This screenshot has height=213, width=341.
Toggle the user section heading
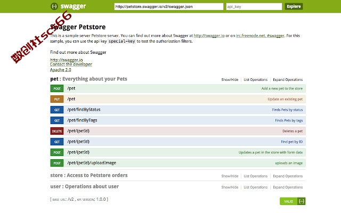[84, 186]
